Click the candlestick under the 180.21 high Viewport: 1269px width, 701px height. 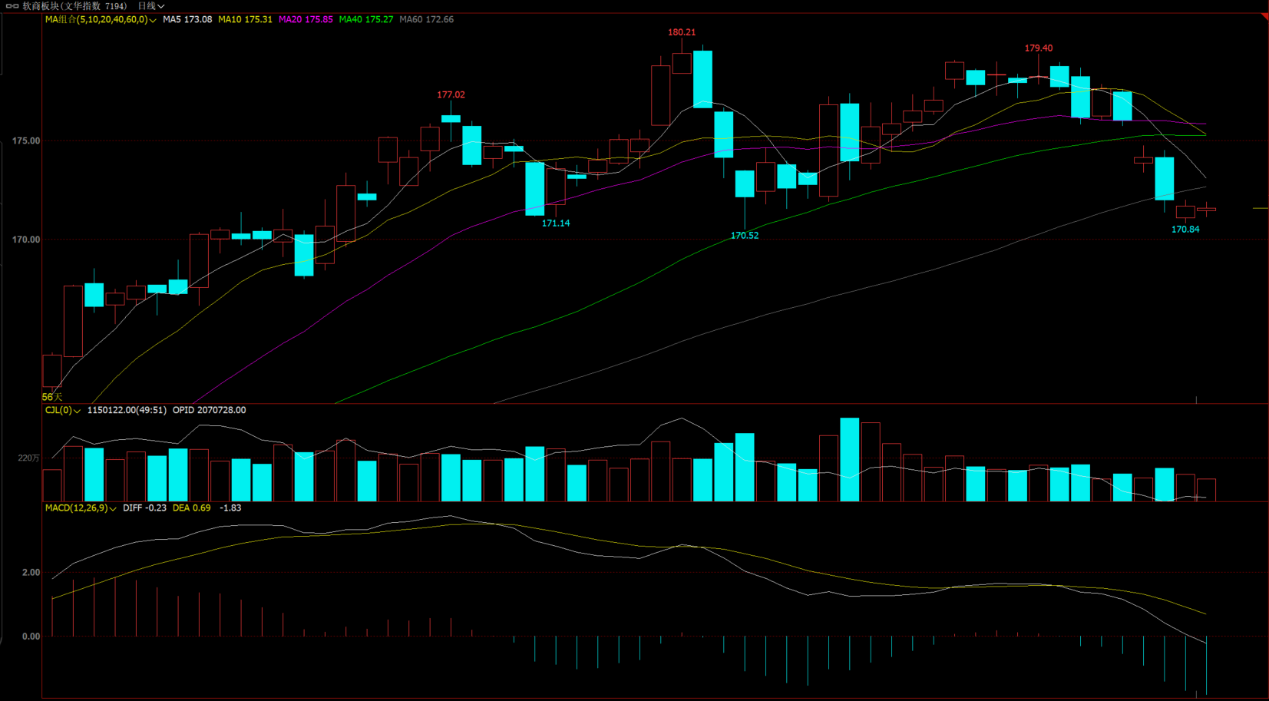(x=682, y=61)
